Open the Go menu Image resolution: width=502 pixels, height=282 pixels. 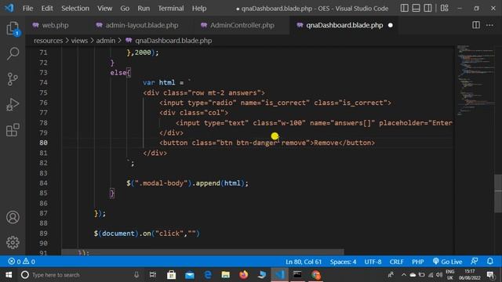click(x=125, y=9)
